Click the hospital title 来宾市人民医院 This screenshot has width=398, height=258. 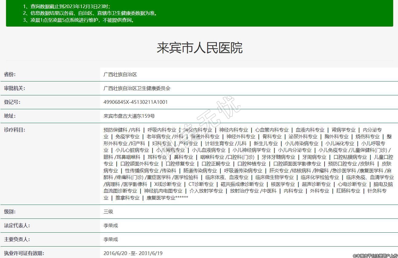(x=199, y=48)
